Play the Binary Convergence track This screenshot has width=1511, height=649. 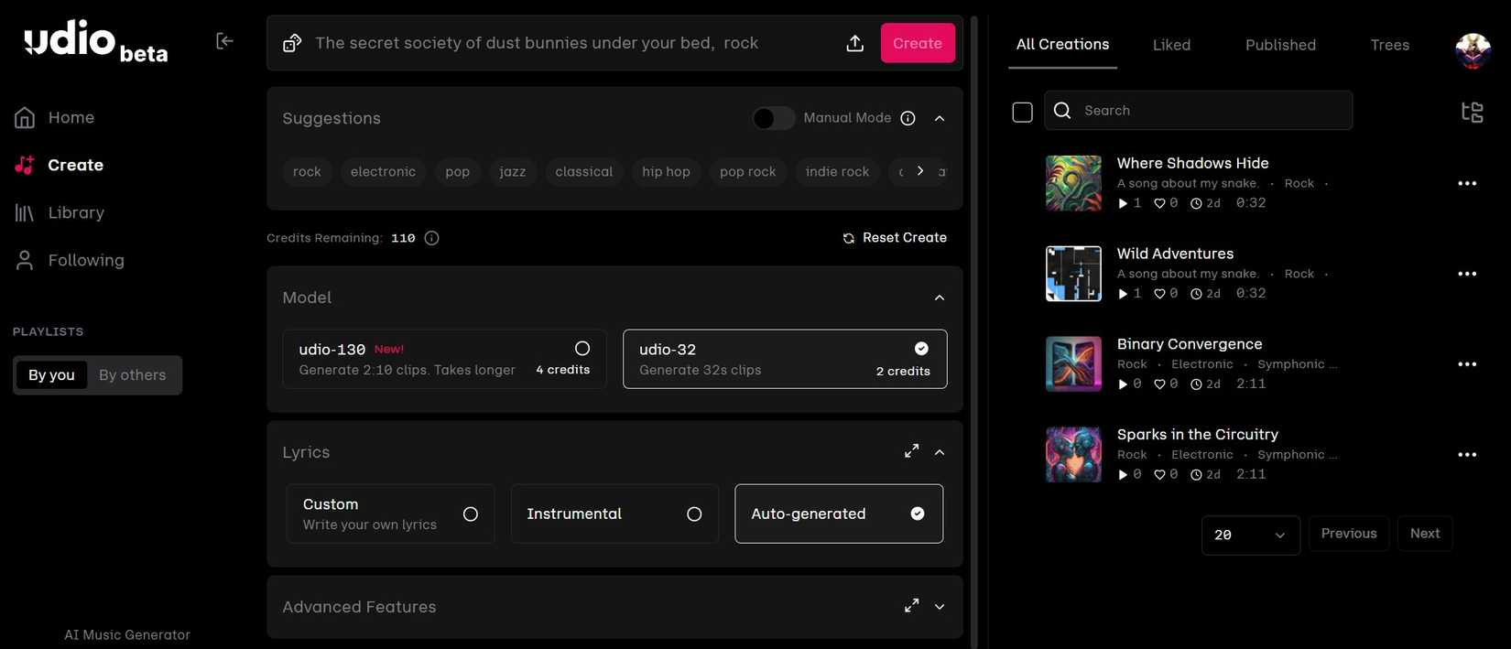click(1123, 384)
